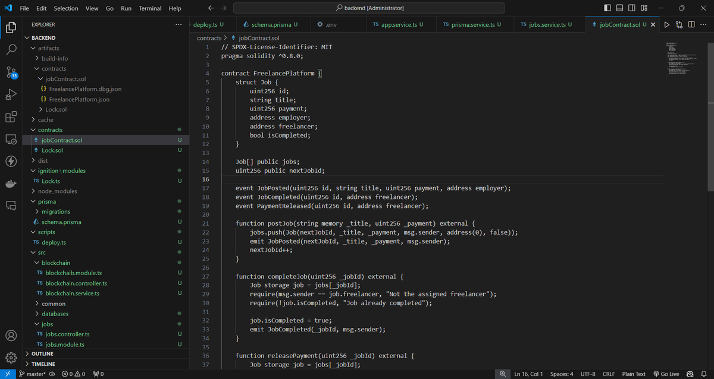This screenshot has height=379, width=714.
Task: Open the Accounts menu
Action: tap(11, 336)
